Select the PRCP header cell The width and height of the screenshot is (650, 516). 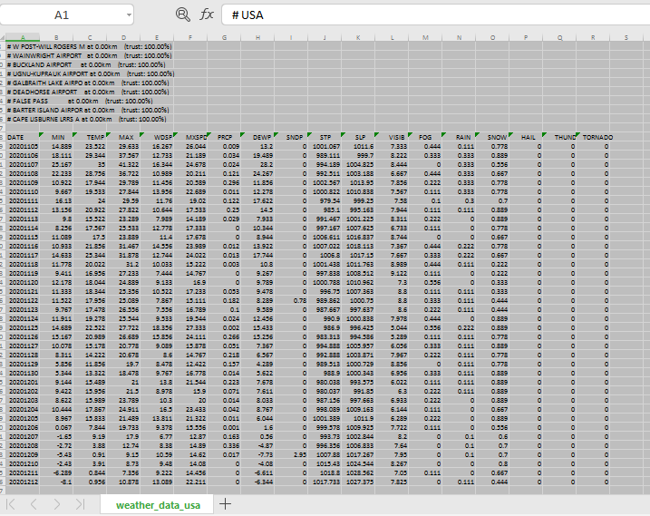(224, 137)
